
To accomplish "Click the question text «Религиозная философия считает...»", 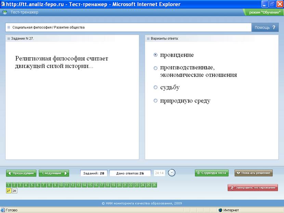I will coord(62,62).
